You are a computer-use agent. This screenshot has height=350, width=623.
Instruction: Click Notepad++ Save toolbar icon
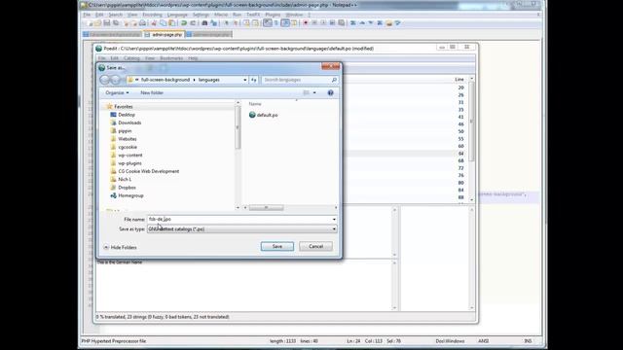pos(106,23)
